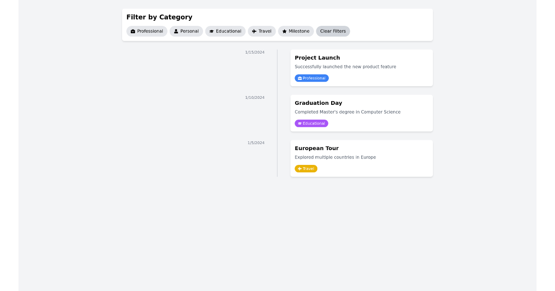Enable the Educational filter chip
The width and height of the screenshot is (555, 291).
pyautogui.click(x=225, y=31)
